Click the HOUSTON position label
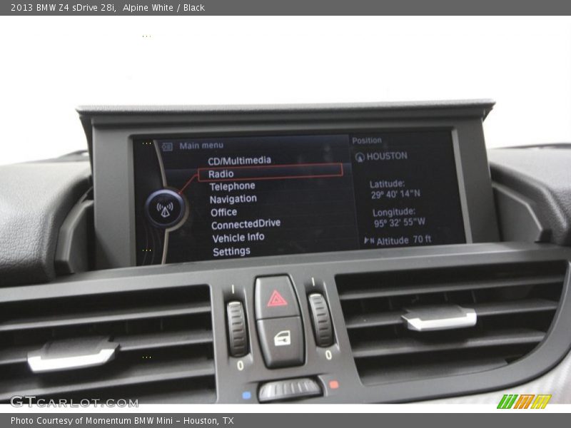571x428 pixels. pos(387,156)
